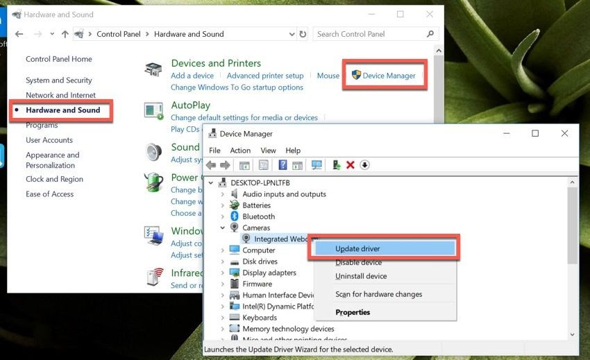The width and height of the screenshot is (590, 360).
Task: Expand the Bluetooth node
Action: tap(222, 216)
